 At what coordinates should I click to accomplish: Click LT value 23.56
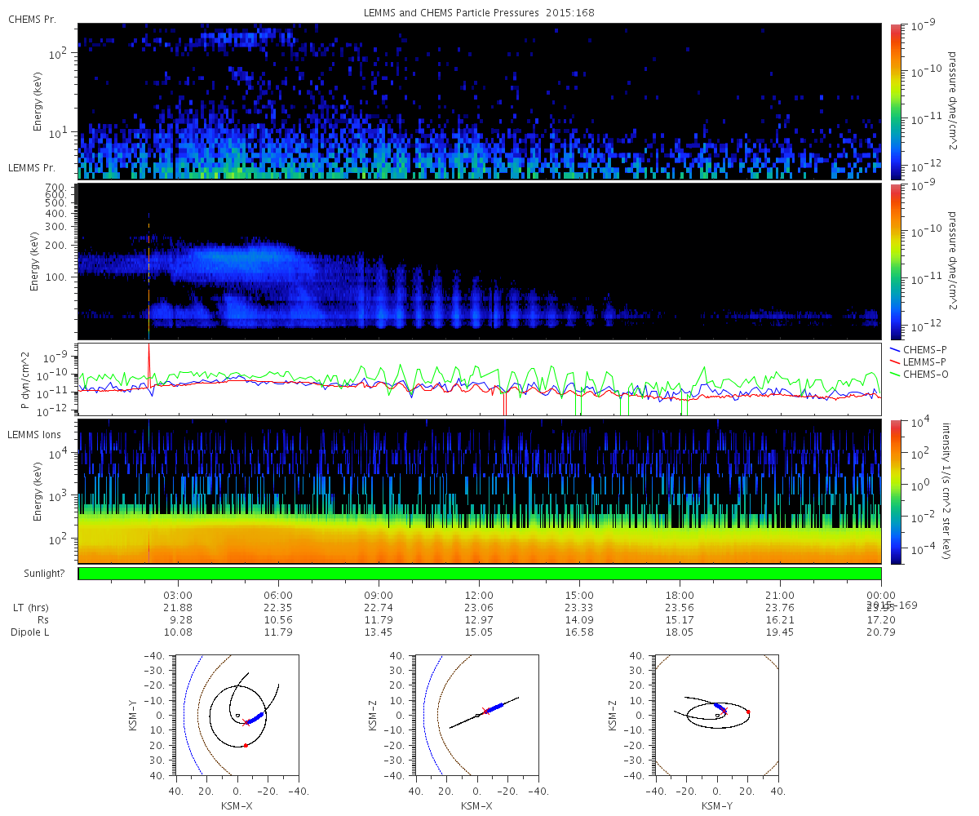click(680, 608)
